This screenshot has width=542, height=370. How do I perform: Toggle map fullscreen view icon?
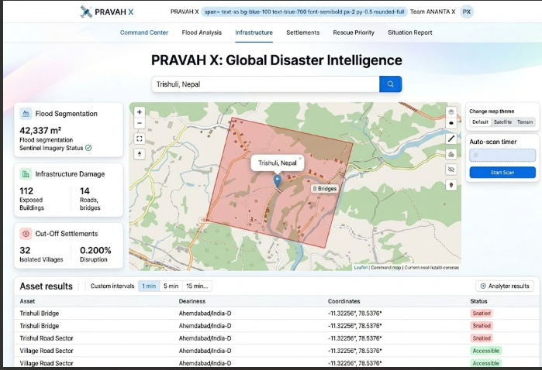click(140, 139)
